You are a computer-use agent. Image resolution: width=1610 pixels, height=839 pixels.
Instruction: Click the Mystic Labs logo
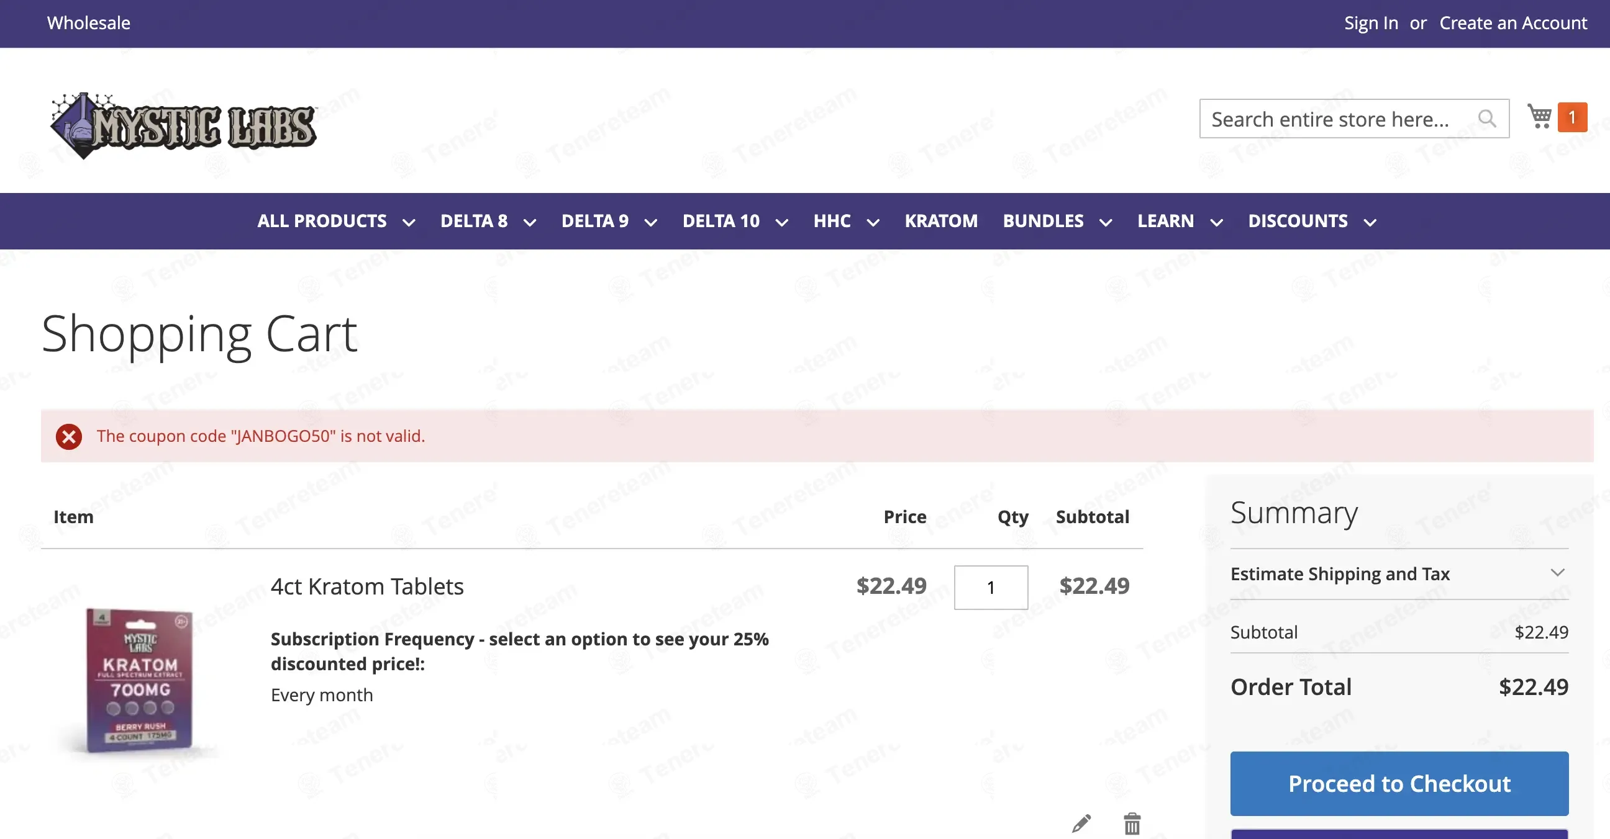click(183, 125)
